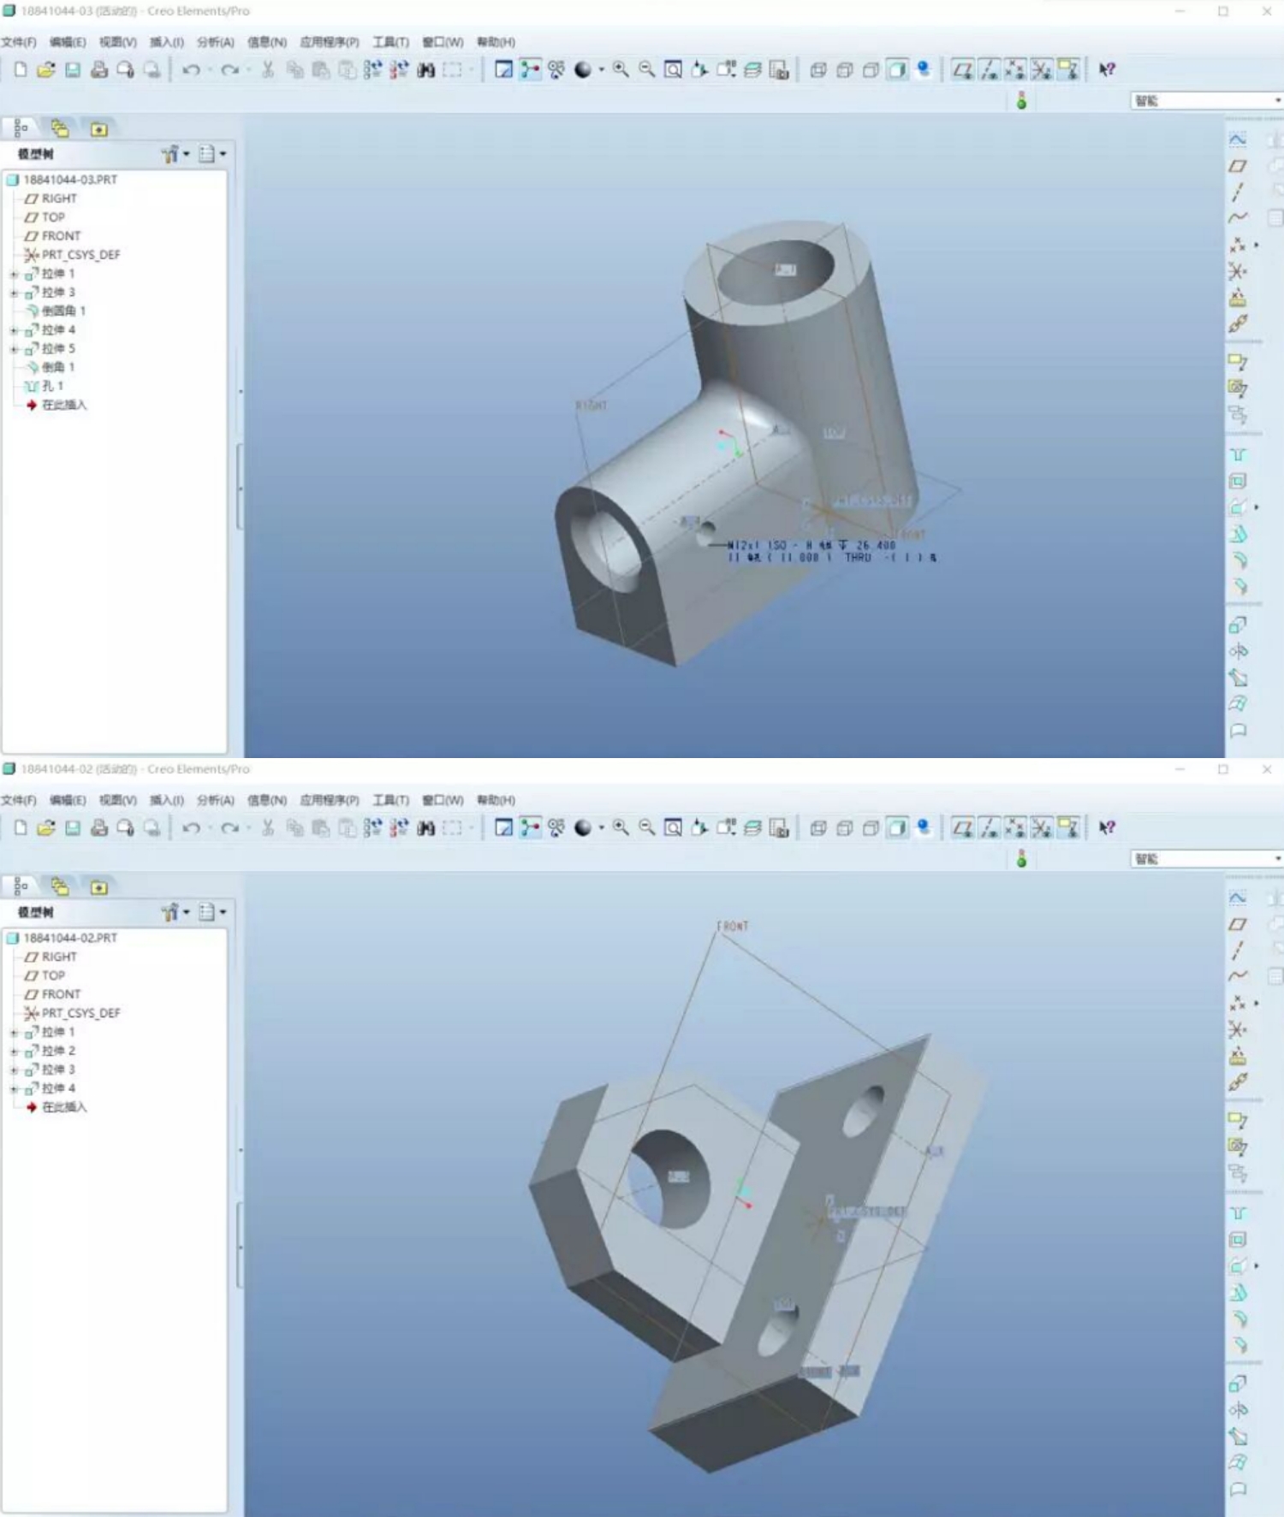Open the 分析(A) menu in the bottom window

(x=215, y=800)
